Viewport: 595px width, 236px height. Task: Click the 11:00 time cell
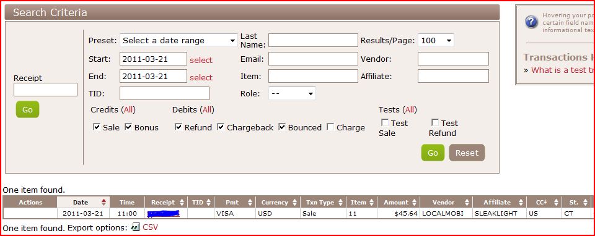[x=127, y=213]
